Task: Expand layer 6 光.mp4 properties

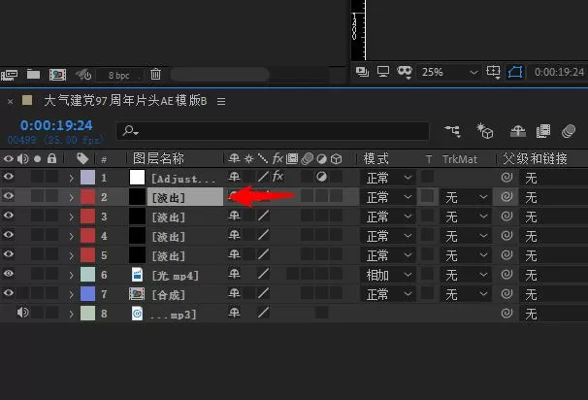Action: pyautogui.click(x=71, y=276)
